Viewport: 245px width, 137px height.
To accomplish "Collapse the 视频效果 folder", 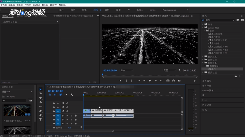I will [x=203, y=63].
